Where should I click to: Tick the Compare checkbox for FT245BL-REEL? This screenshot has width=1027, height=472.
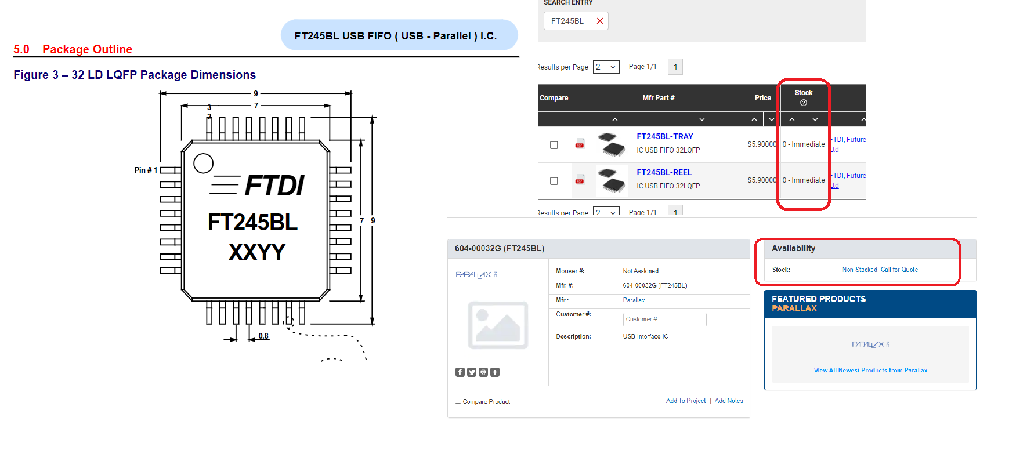point(554,181)
